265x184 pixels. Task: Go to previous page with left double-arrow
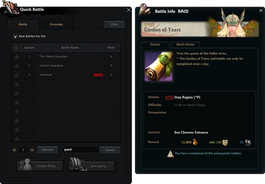[x=14, y=150]
